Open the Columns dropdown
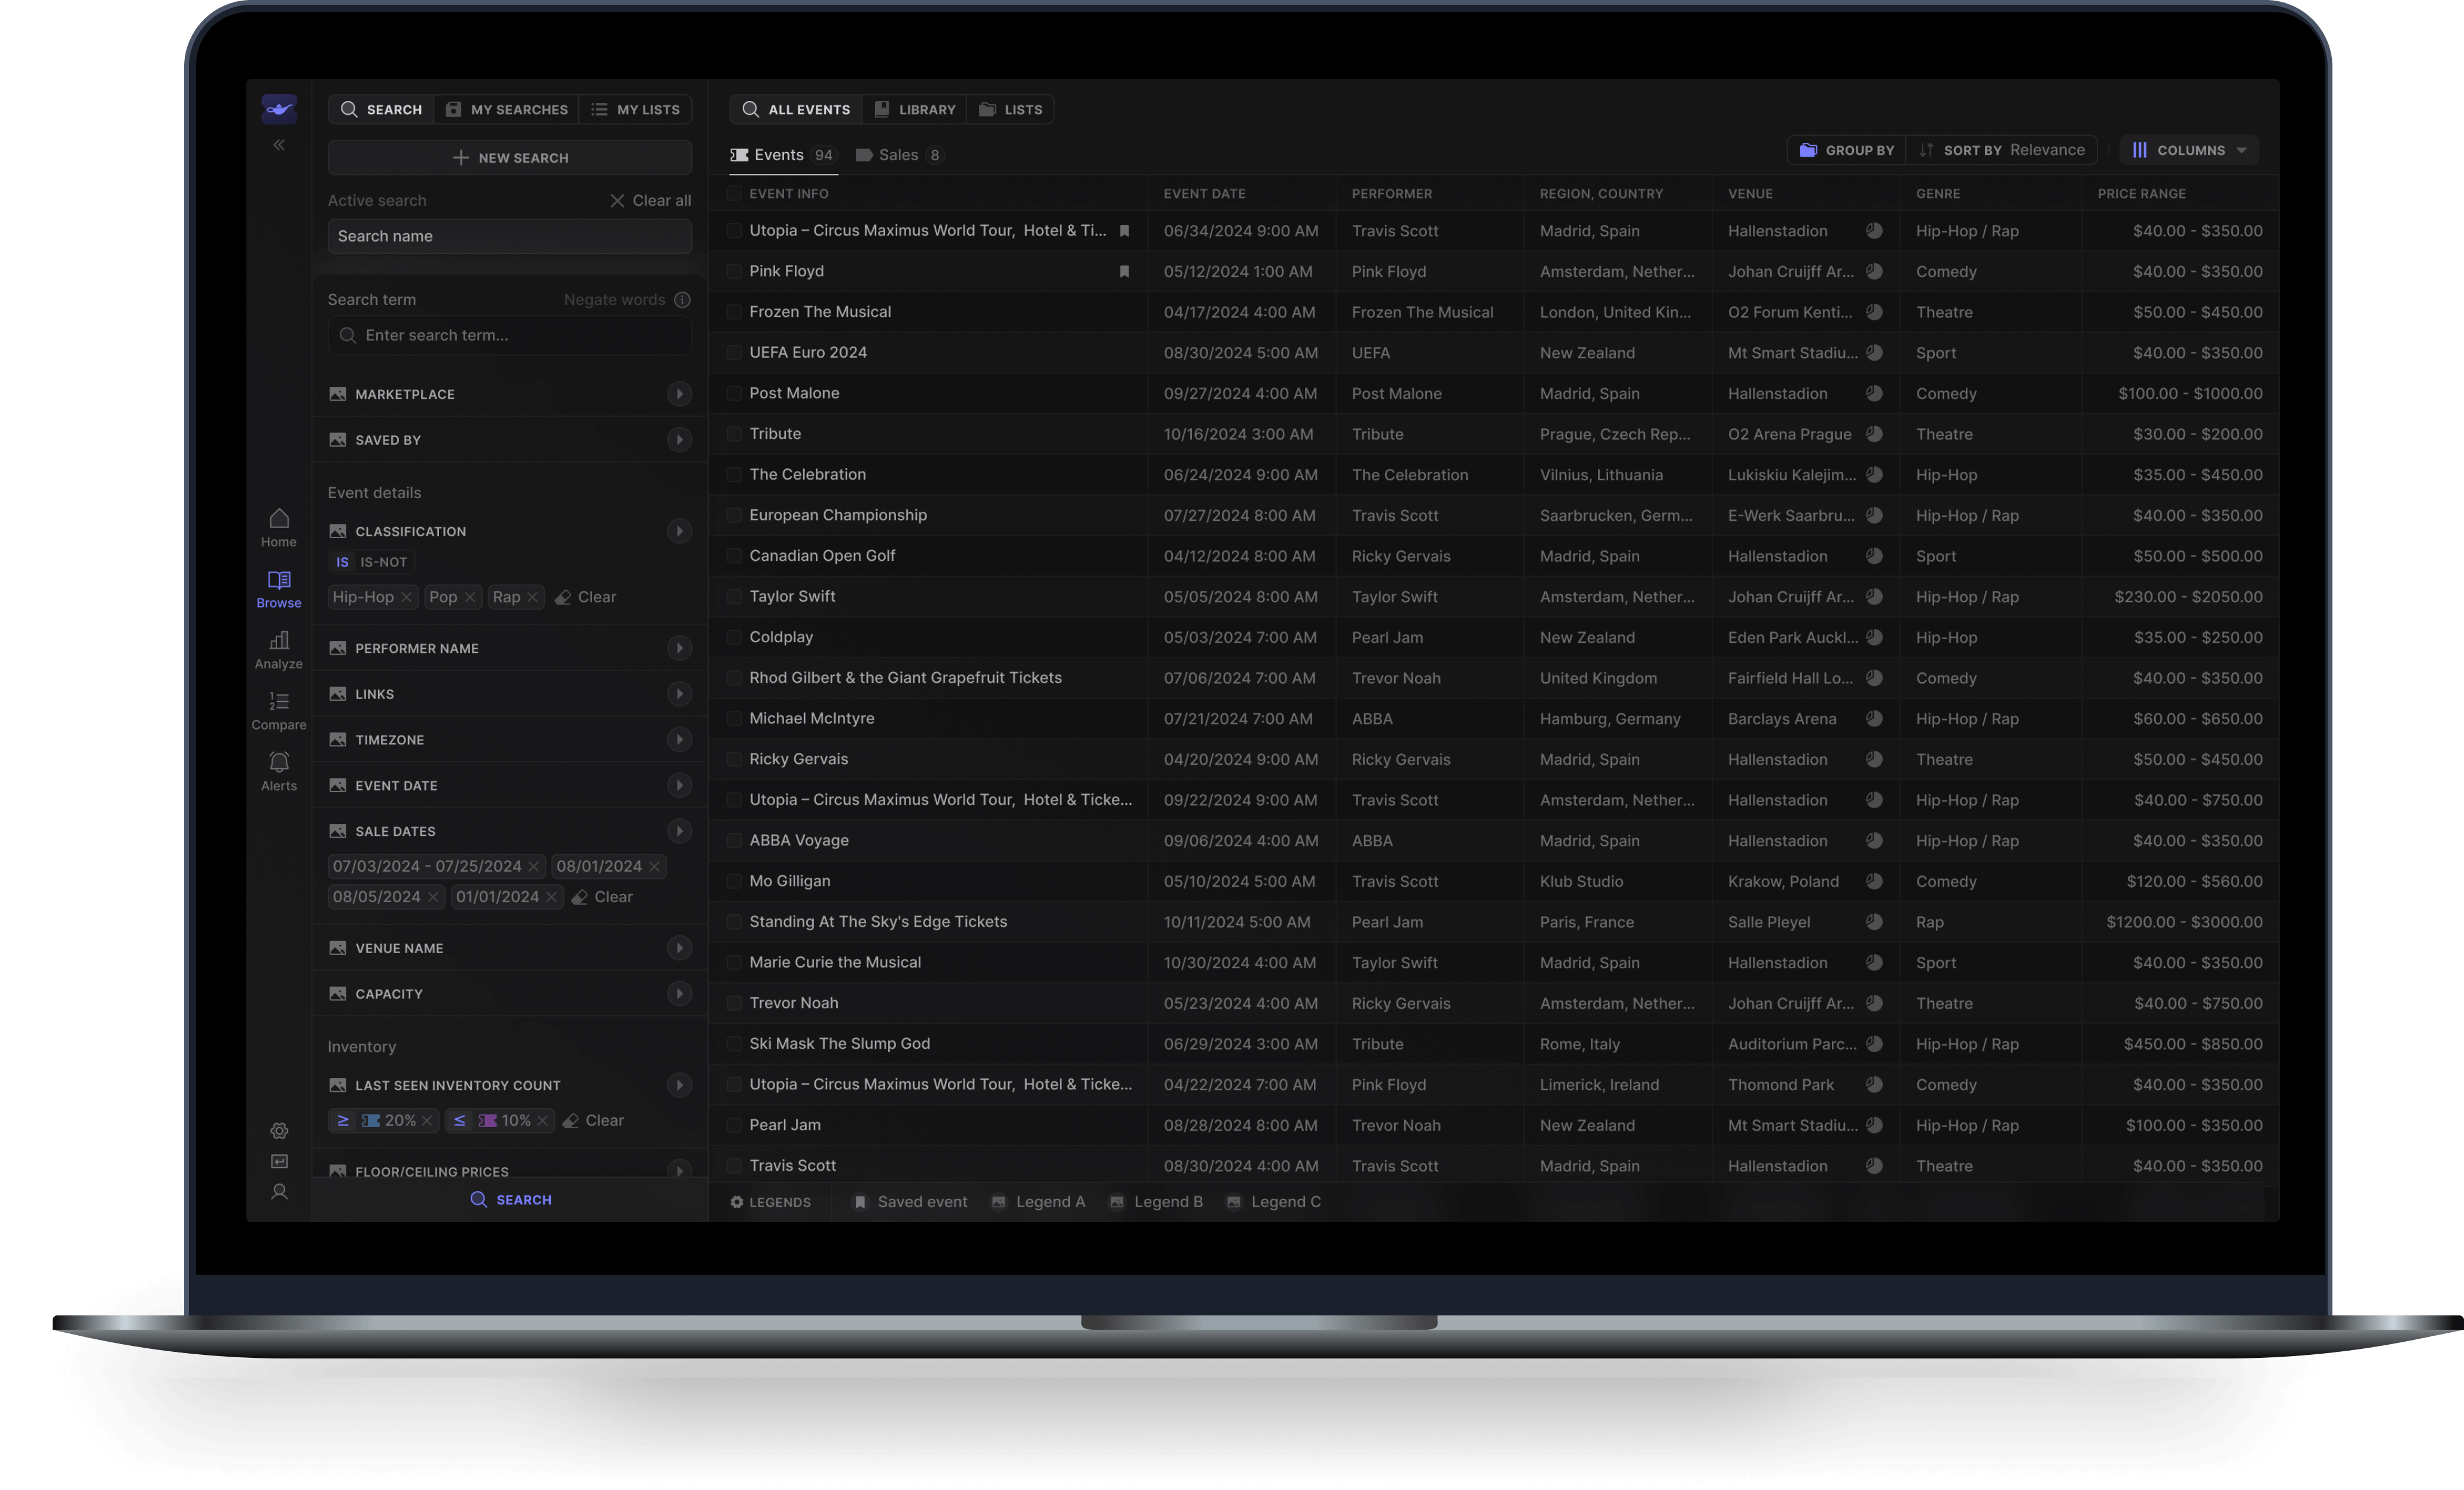 click(x=2189, y=150)
